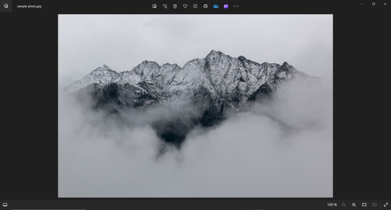Image resolution: width=391 pixels, height=210 pixels.
Task: Show file info with the info icon
Action: tap(195, 6)
